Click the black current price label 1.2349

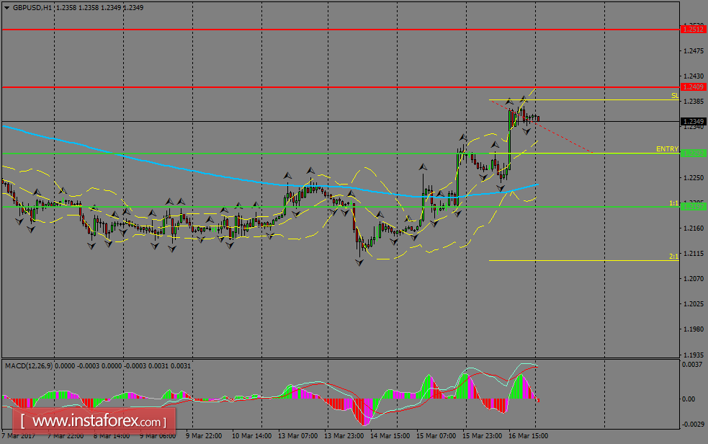point(693,122)
